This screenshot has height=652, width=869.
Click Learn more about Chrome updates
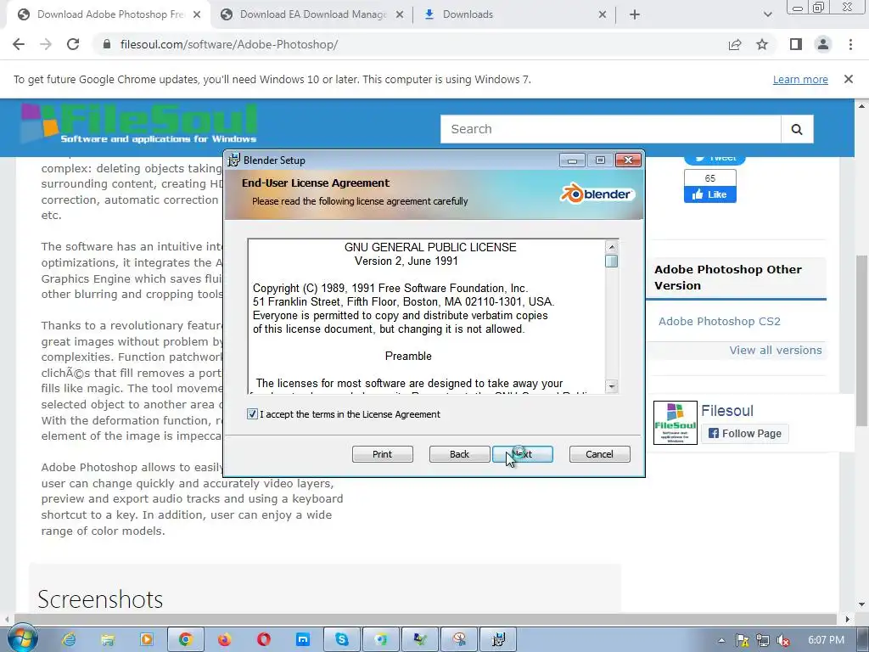click(x=800, y=79)
